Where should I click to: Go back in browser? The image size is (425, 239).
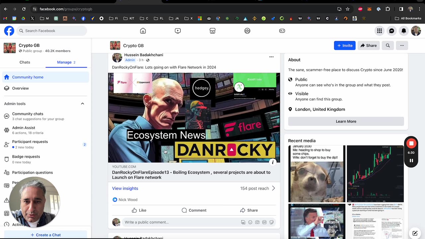(6, 9)
